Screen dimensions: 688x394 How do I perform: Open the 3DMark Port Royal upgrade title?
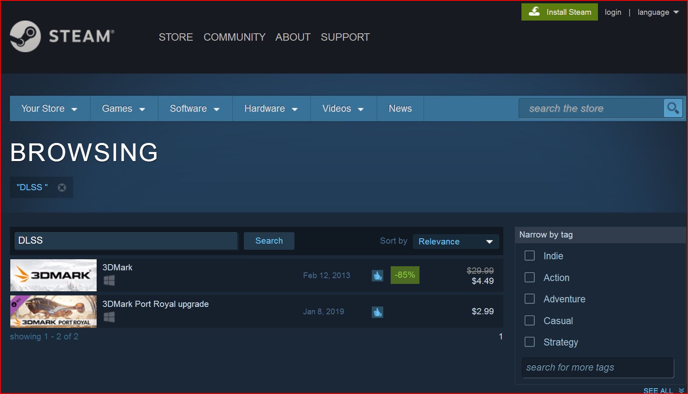point(155,304)
